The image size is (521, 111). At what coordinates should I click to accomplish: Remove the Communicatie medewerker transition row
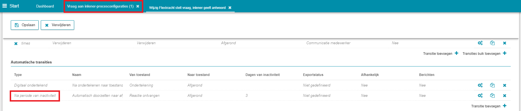click(x=505, y=43)
